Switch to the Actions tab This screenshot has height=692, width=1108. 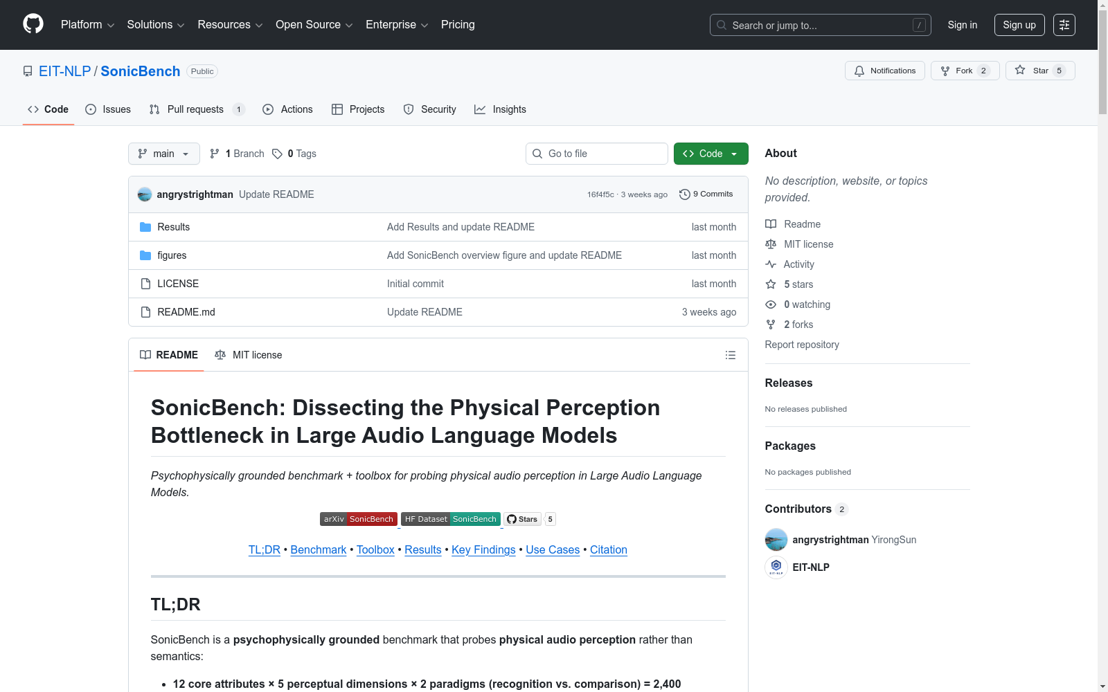pos(288,109)
